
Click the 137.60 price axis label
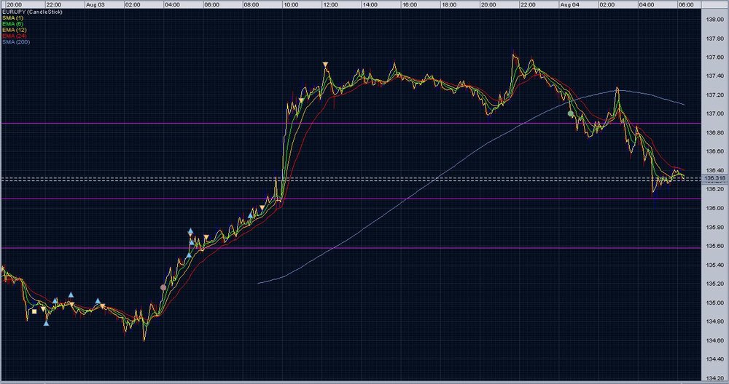point(714,57)
